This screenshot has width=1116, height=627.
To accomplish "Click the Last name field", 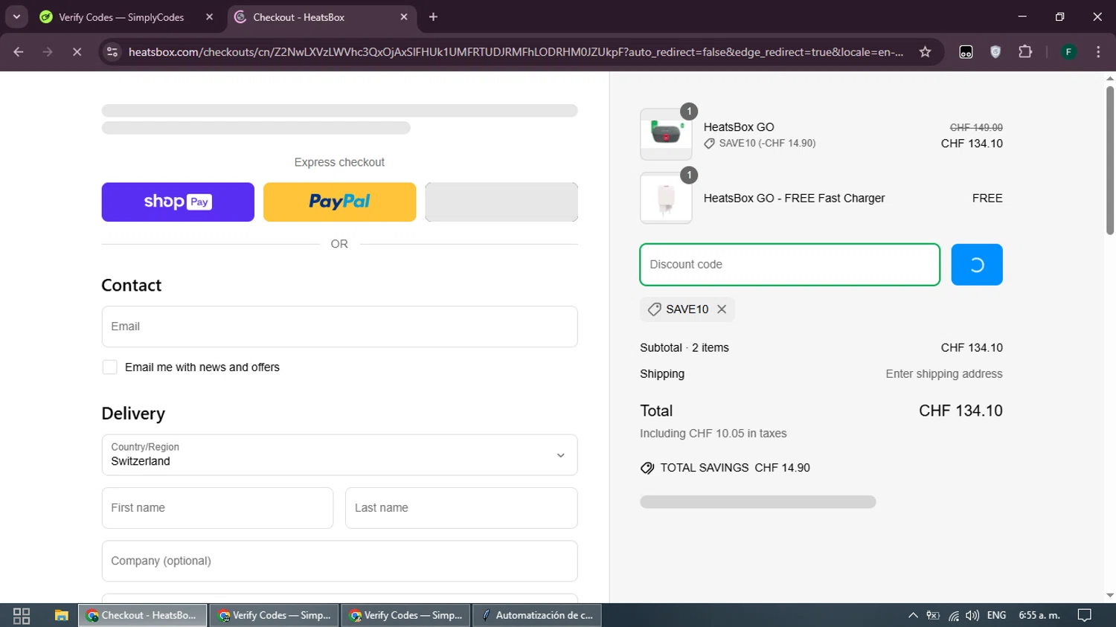I will [461, 508].
